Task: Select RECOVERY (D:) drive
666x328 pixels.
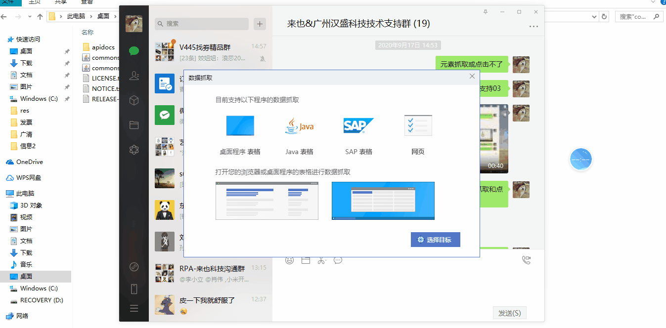Action: point(42,300)
